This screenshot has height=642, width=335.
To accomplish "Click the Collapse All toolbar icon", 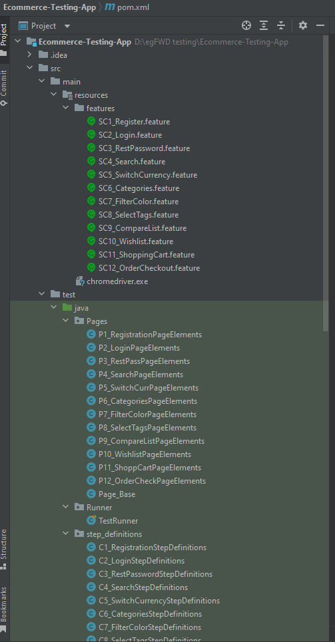I will [281, 26].
